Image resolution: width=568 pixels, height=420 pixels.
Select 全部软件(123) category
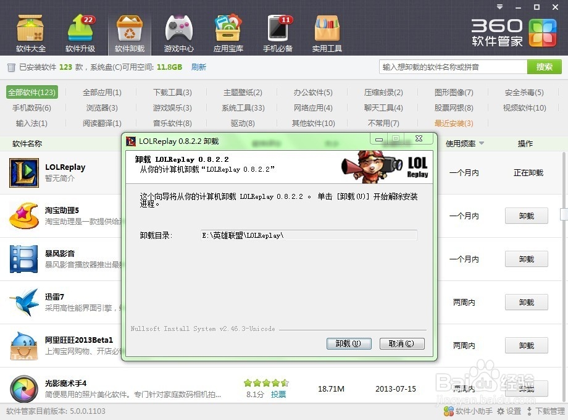coord(32,93)
